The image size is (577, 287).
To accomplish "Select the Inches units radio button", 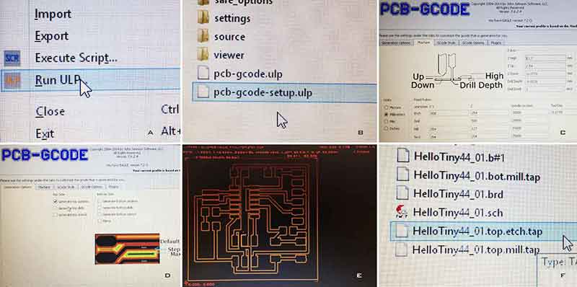I will pos(386,128).
